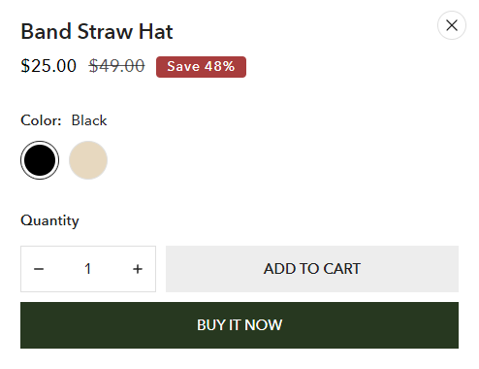Image resolution: width=479 pixels, height=369 pixels.
Task: Pick the cream-colored hat option
Action: click(x=88, y=160)
